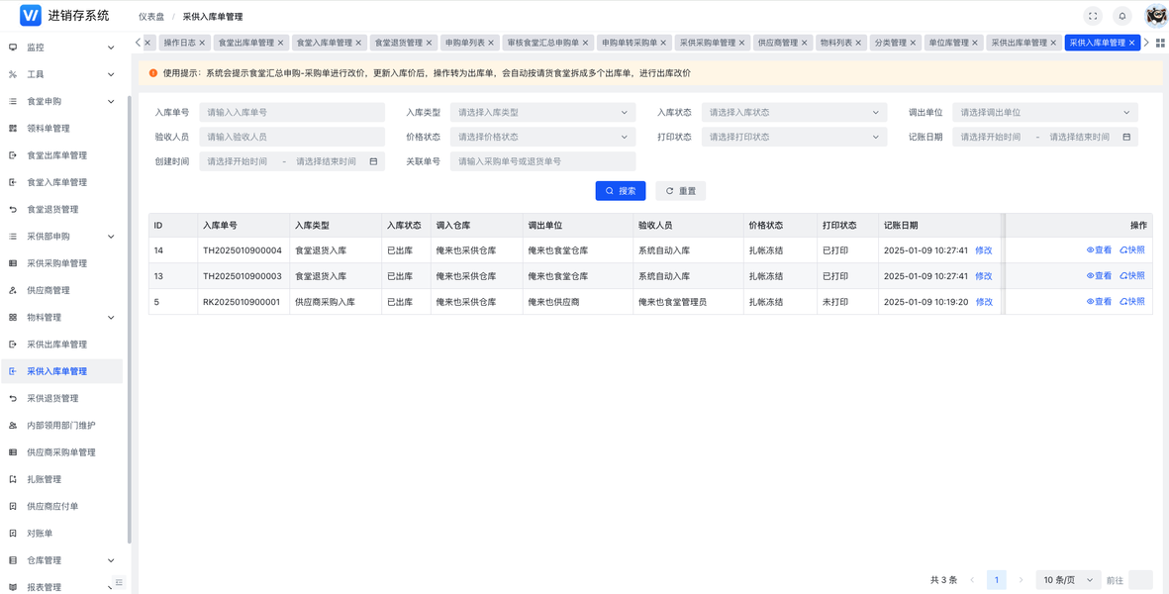
Task: Open 领料单管理 in the sidebar
Action: tap(61, 128)
